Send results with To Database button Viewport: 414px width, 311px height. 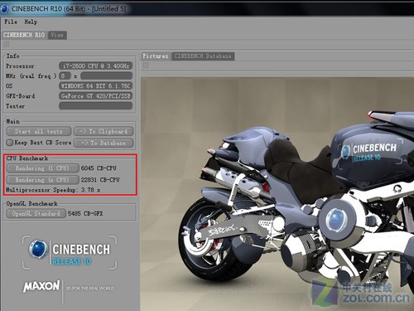[103, 143]
